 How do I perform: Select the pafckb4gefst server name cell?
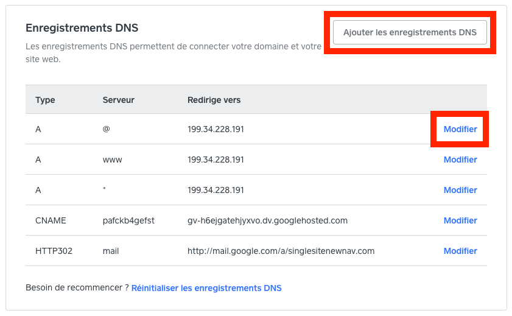point(128,220)
